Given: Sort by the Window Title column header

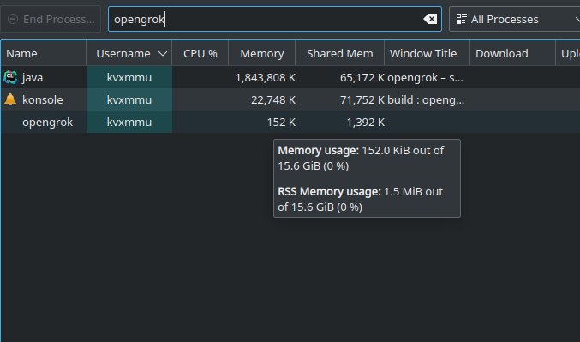Looking at the screenshot, I should click(427, 54).
